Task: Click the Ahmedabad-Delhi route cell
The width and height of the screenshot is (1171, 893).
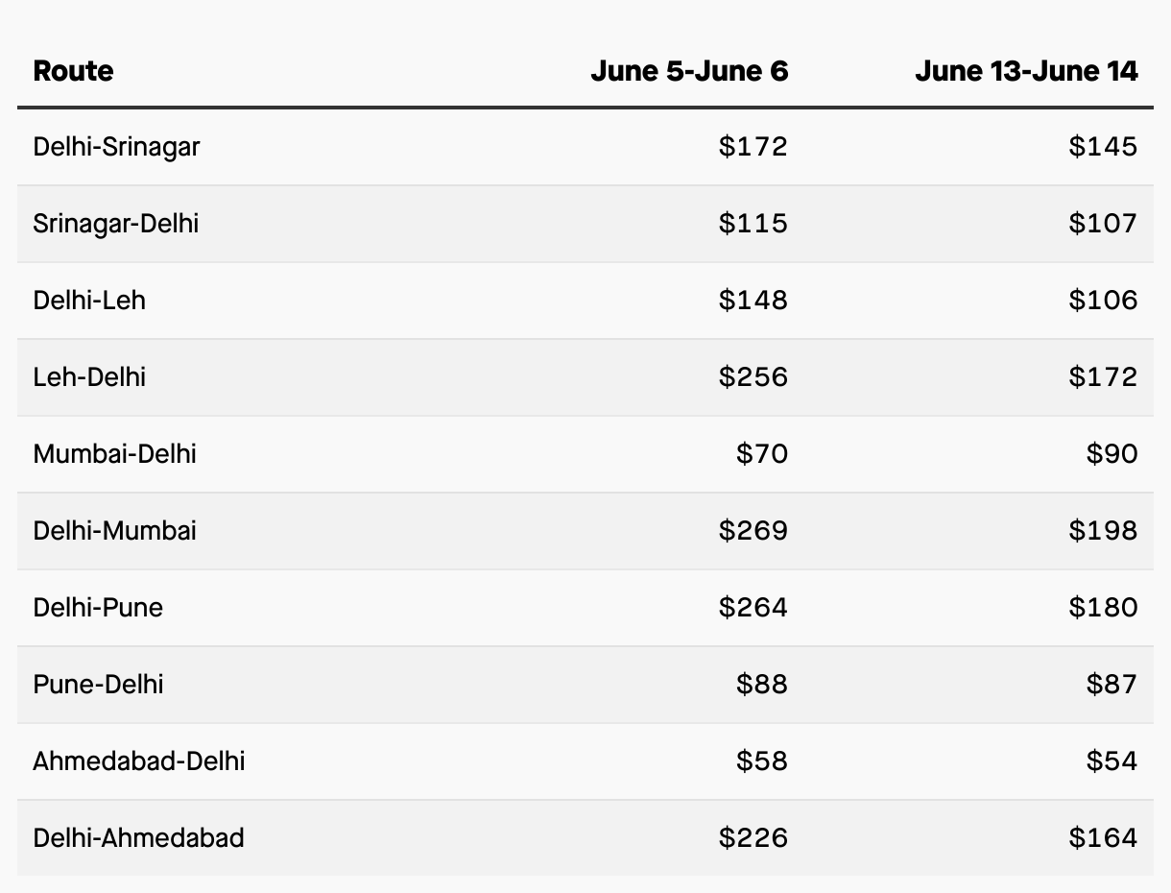Action: pos(139,761)
